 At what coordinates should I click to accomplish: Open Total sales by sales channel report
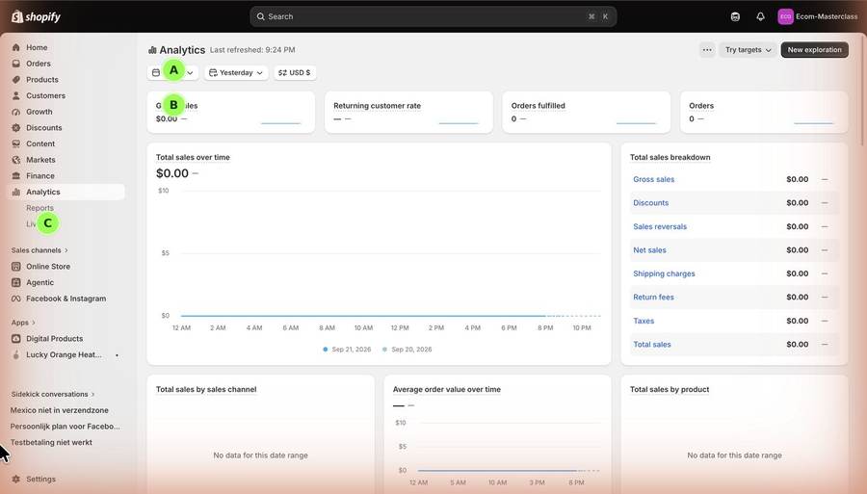point(206,390)
